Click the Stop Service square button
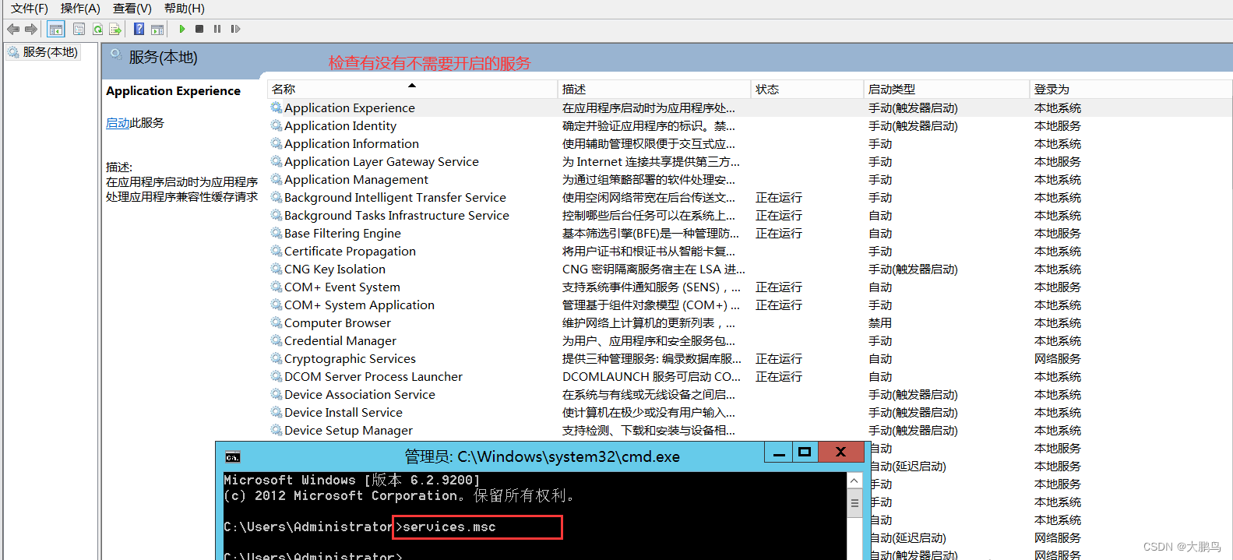 [199, 29]
